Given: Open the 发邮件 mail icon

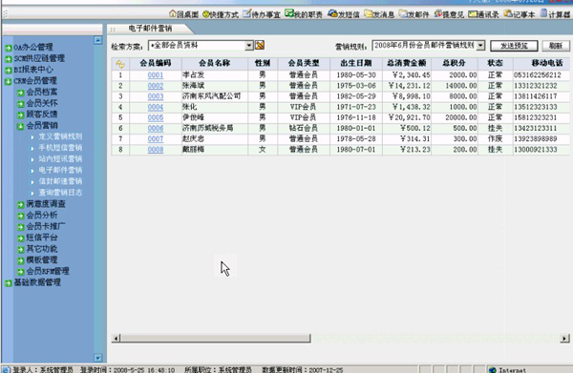Looking at the screenshot, I should (403, 14).
